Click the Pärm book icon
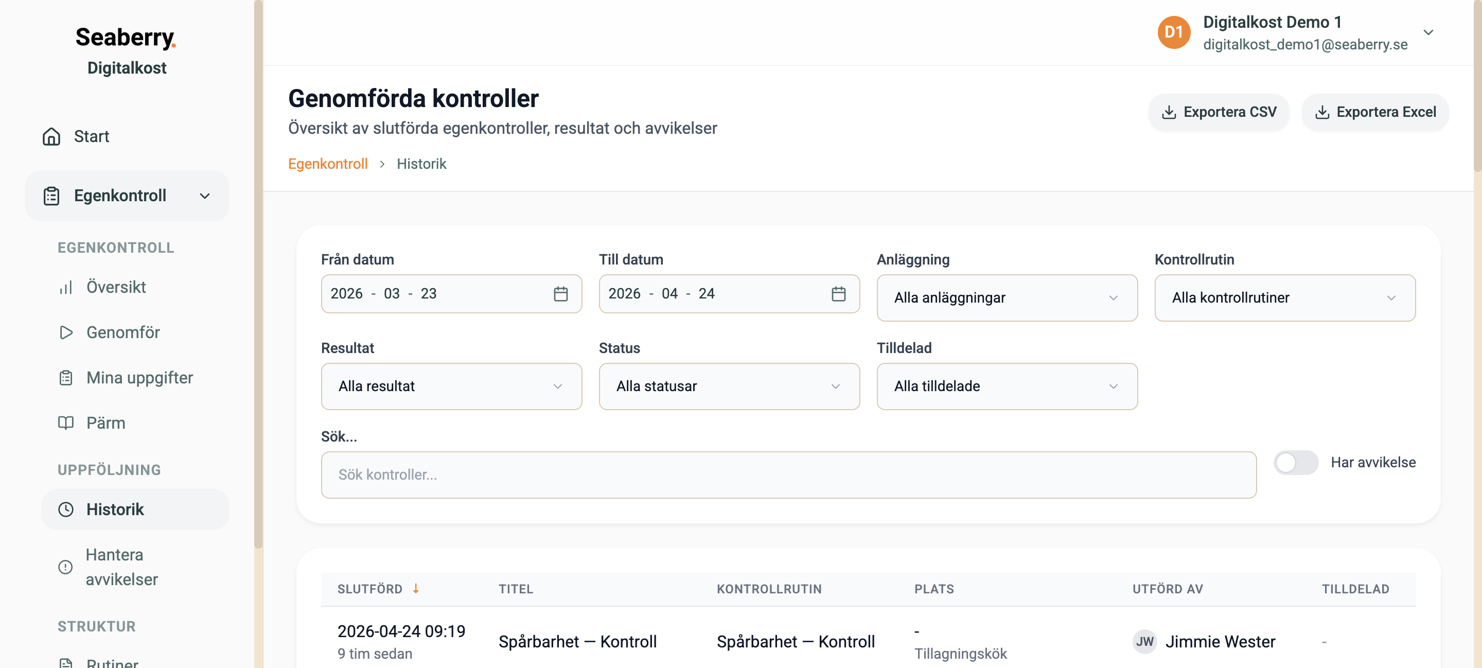Image resolution: width=1482 pixels, height=668 pixels. coord(65,423)
